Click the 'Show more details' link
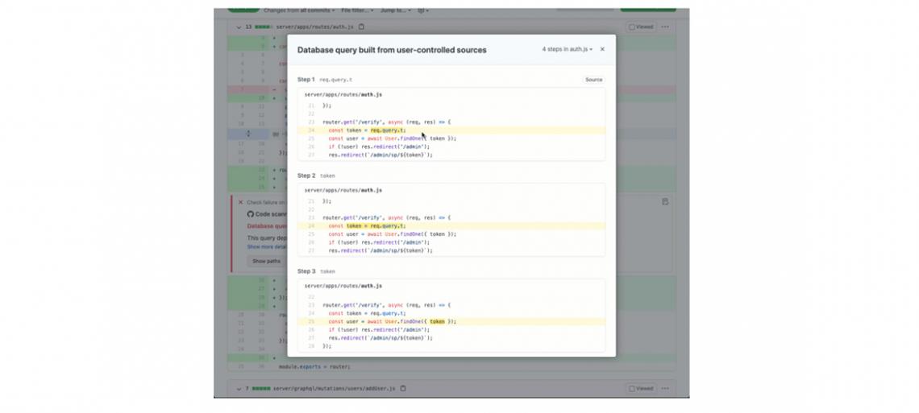Viewport: 919px width, 413px height. click(266, 247)
